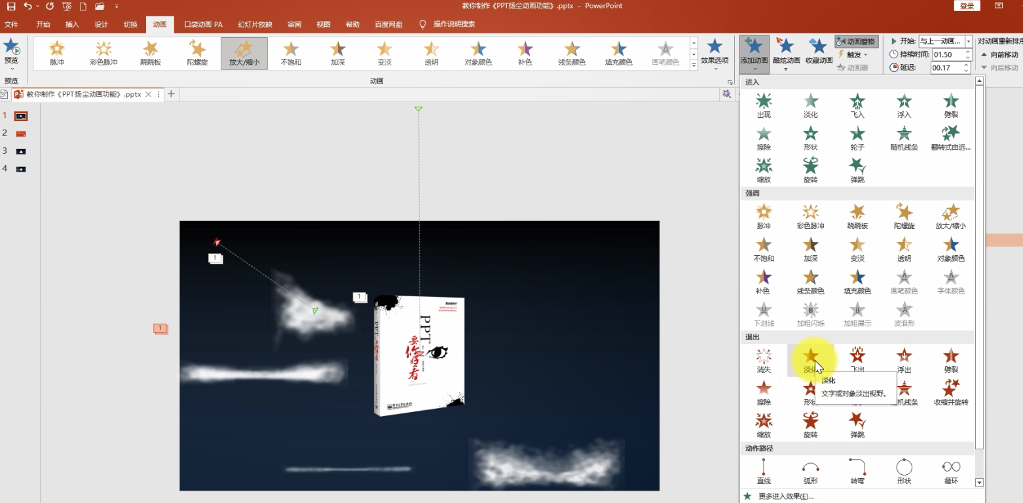The height and width of the screenshot is (503, 1023).
Task: Open 添加动画 dropdown button
Action: (x=754, y=54)
